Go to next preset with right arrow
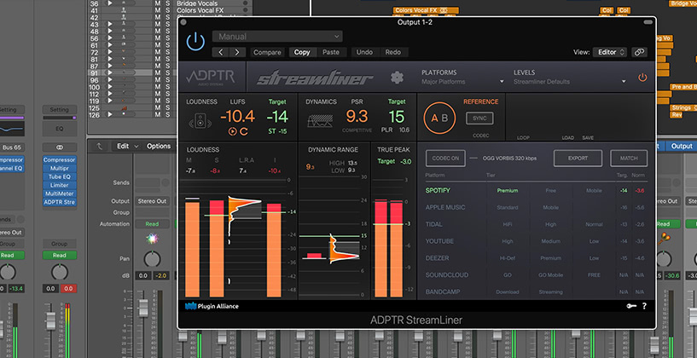Image resolution: width=697 pixels, height=358 pixels. 237,52
